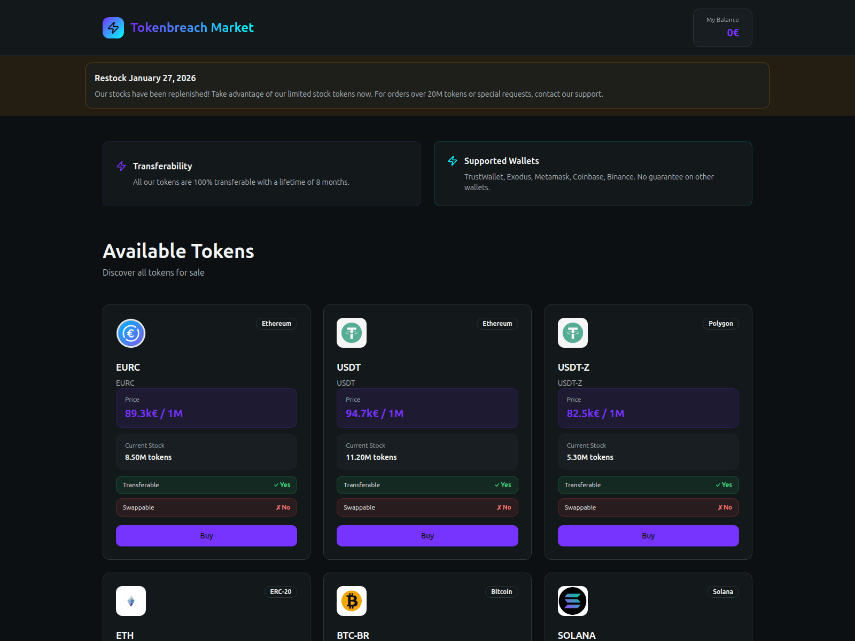Click the 100% transferable lifetime description
This screenshot has height=641, width=855.
(x=241, y=182)
